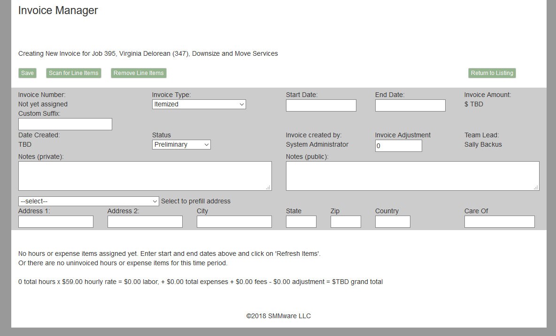This screenshot has width=556, height=336.
Task: Click the 'Select to prefill address' label
Action: click(196, 201)
